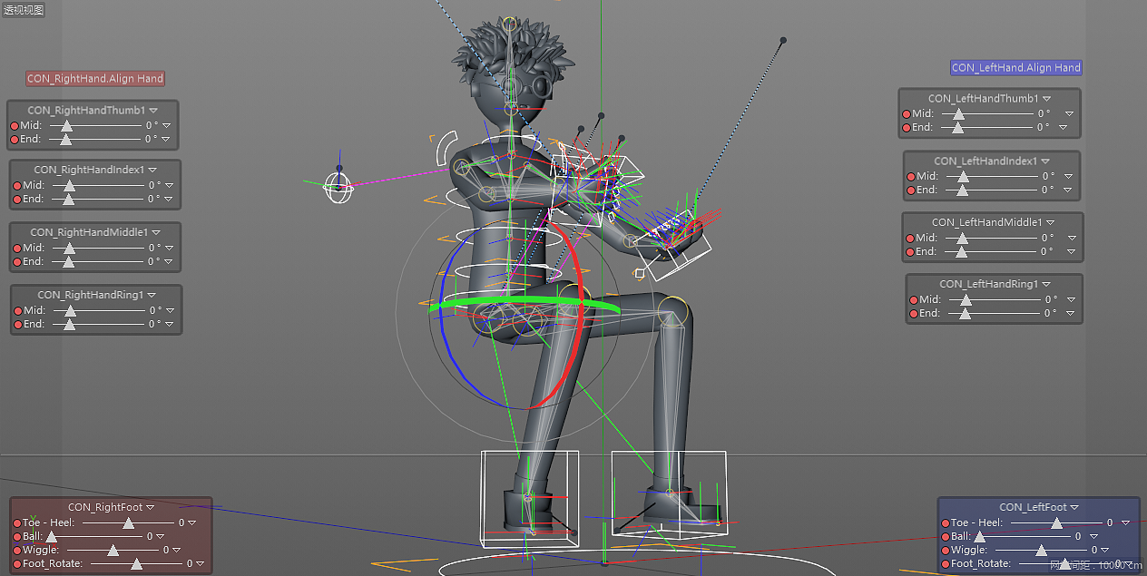Toggle CON_RightFoot Wiggle keyframe dot
The height and width of the screenshot is (576, 1147).
pos(17,550)
